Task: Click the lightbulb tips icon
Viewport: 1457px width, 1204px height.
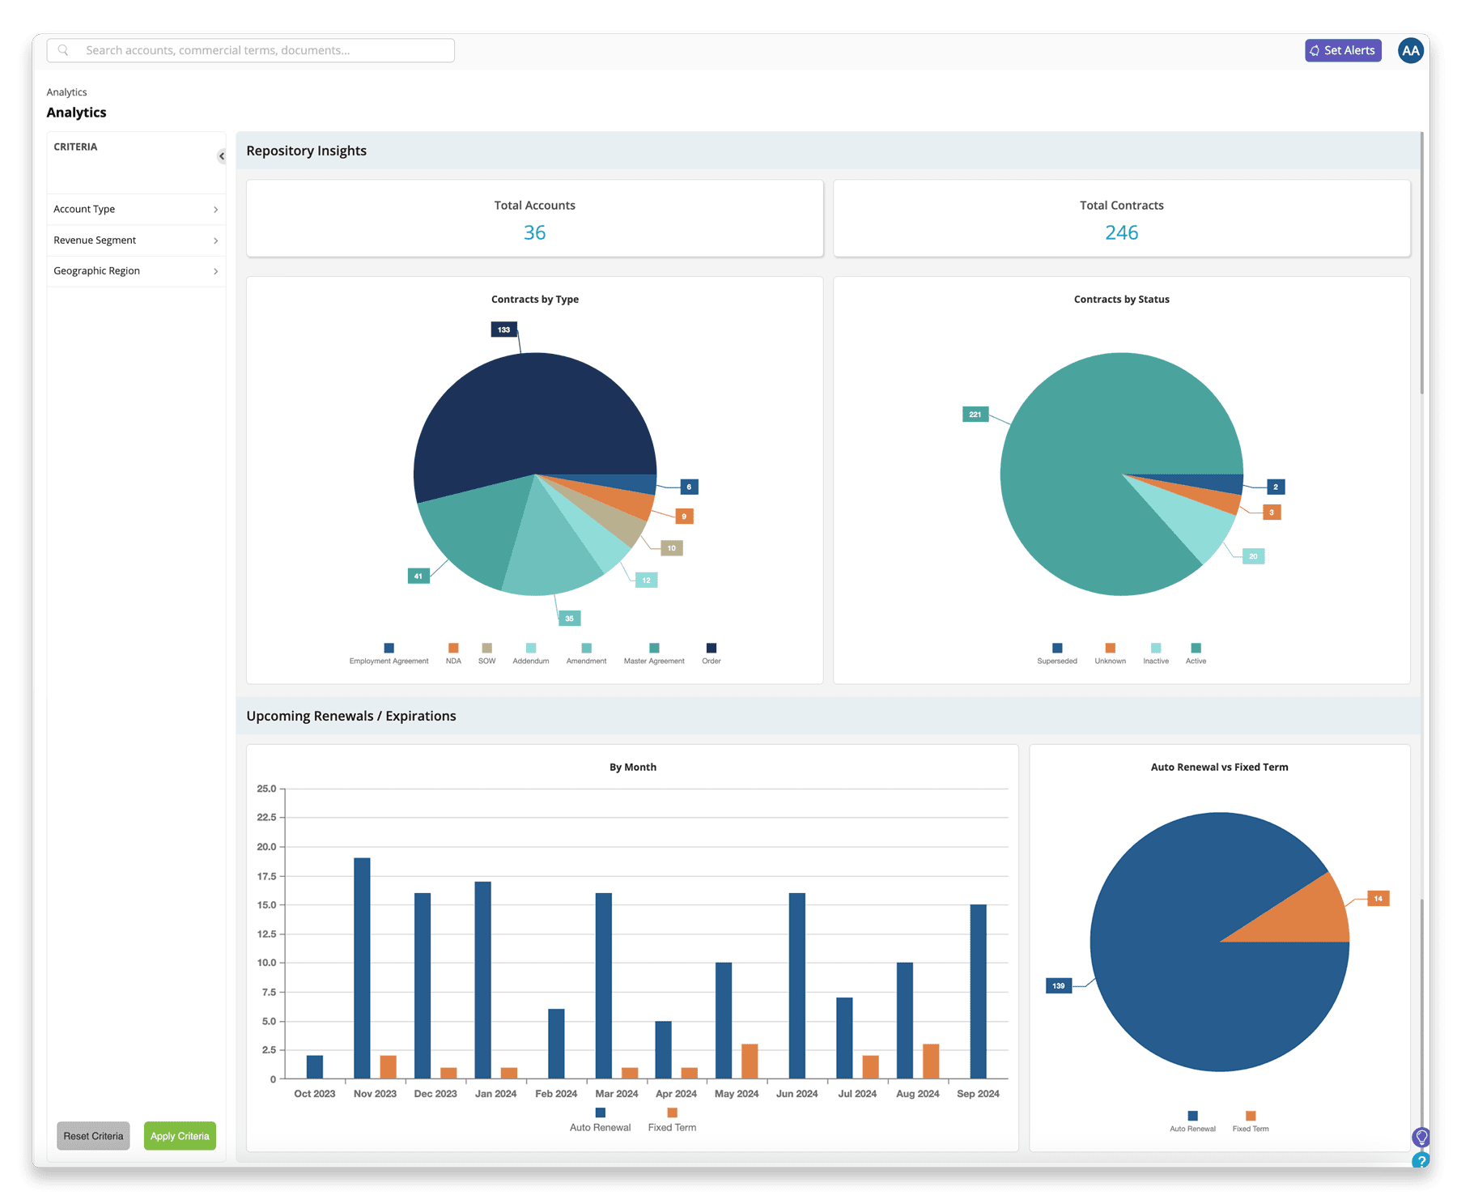Action: pyautogui.click(x=1421, y=1137)
